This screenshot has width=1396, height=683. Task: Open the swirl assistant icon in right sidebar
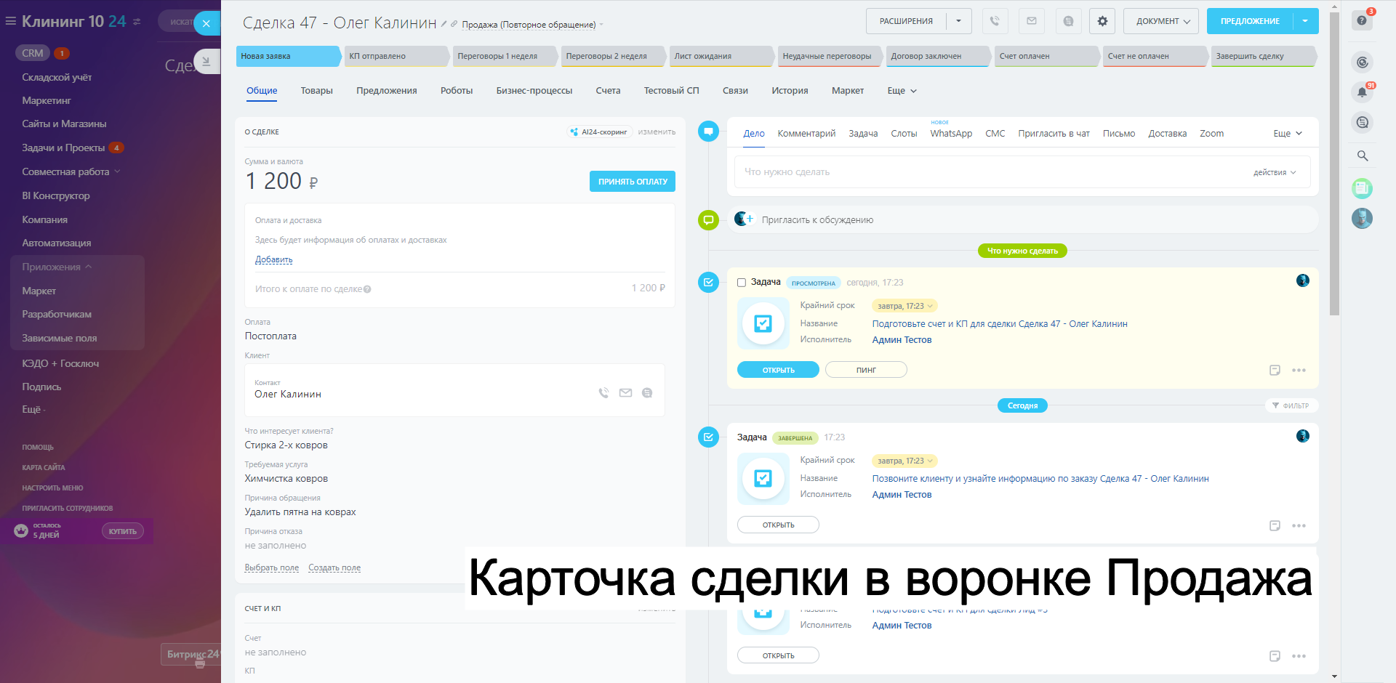tap(1362, 62)
